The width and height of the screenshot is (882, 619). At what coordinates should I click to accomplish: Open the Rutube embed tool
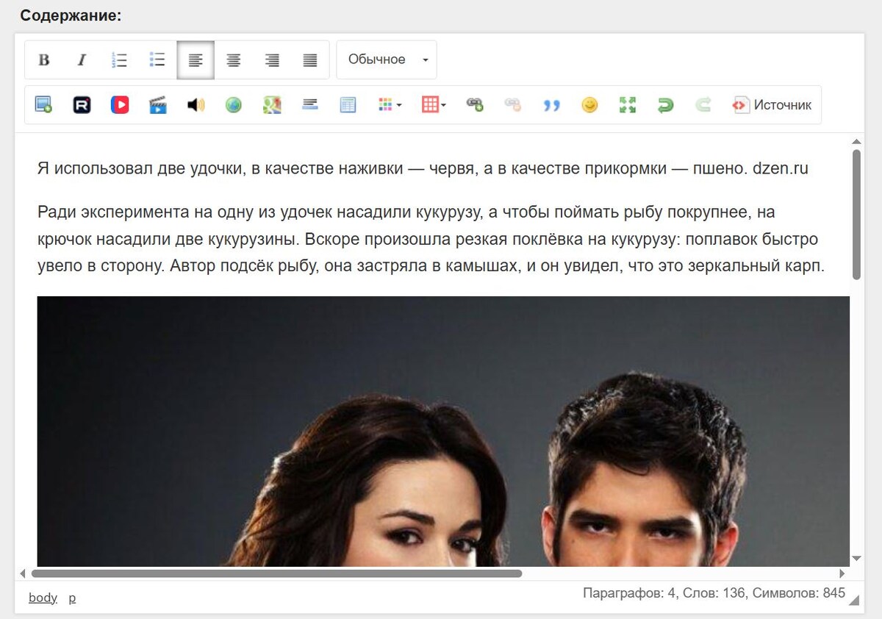pos(81,104)
